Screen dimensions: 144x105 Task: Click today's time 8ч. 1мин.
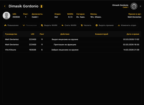coord(81,17)
